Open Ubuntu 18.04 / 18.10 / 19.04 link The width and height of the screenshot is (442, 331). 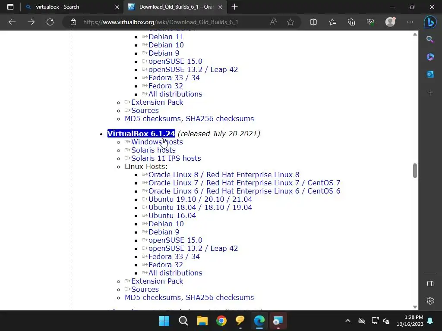[x=200, y=207]
